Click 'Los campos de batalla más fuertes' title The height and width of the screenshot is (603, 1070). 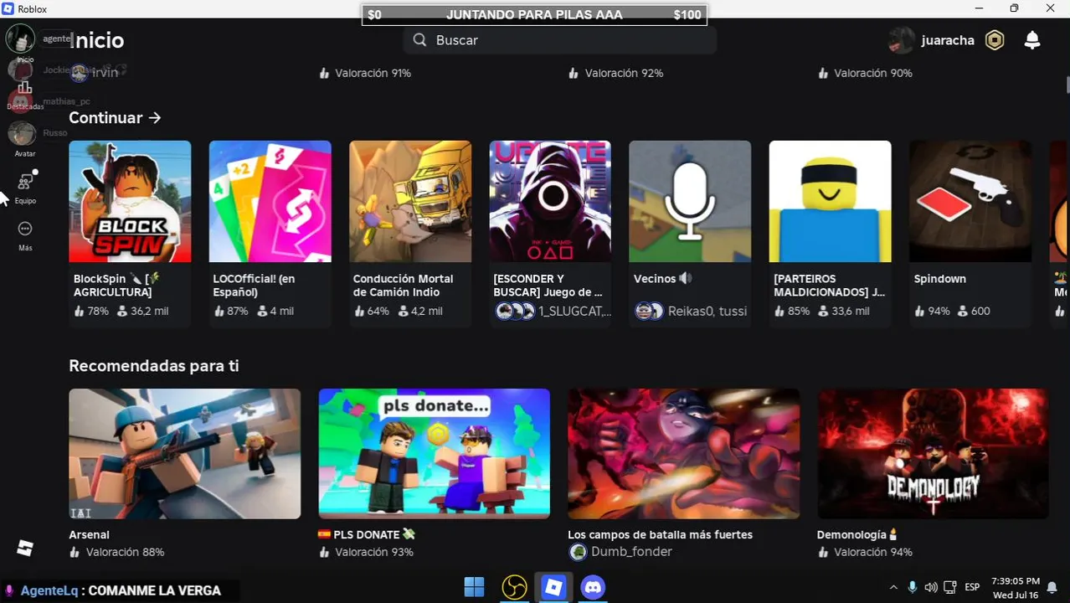[x=660, y=534]
